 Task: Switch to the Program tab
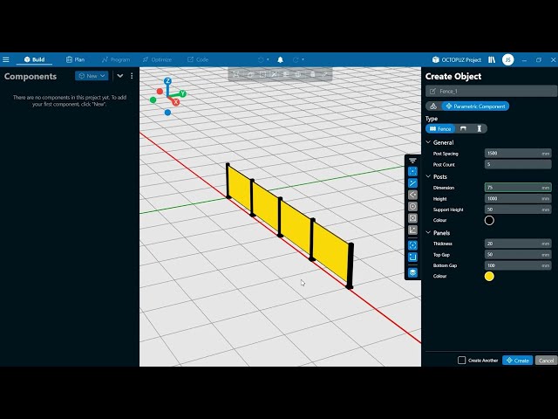pos(116,59)
